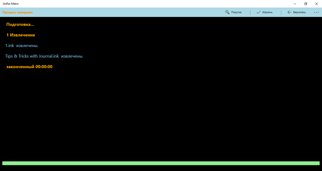This screenshot has width=322, height=171.
Task: Select the Подготовка... log heading
Action: (20, 25)
